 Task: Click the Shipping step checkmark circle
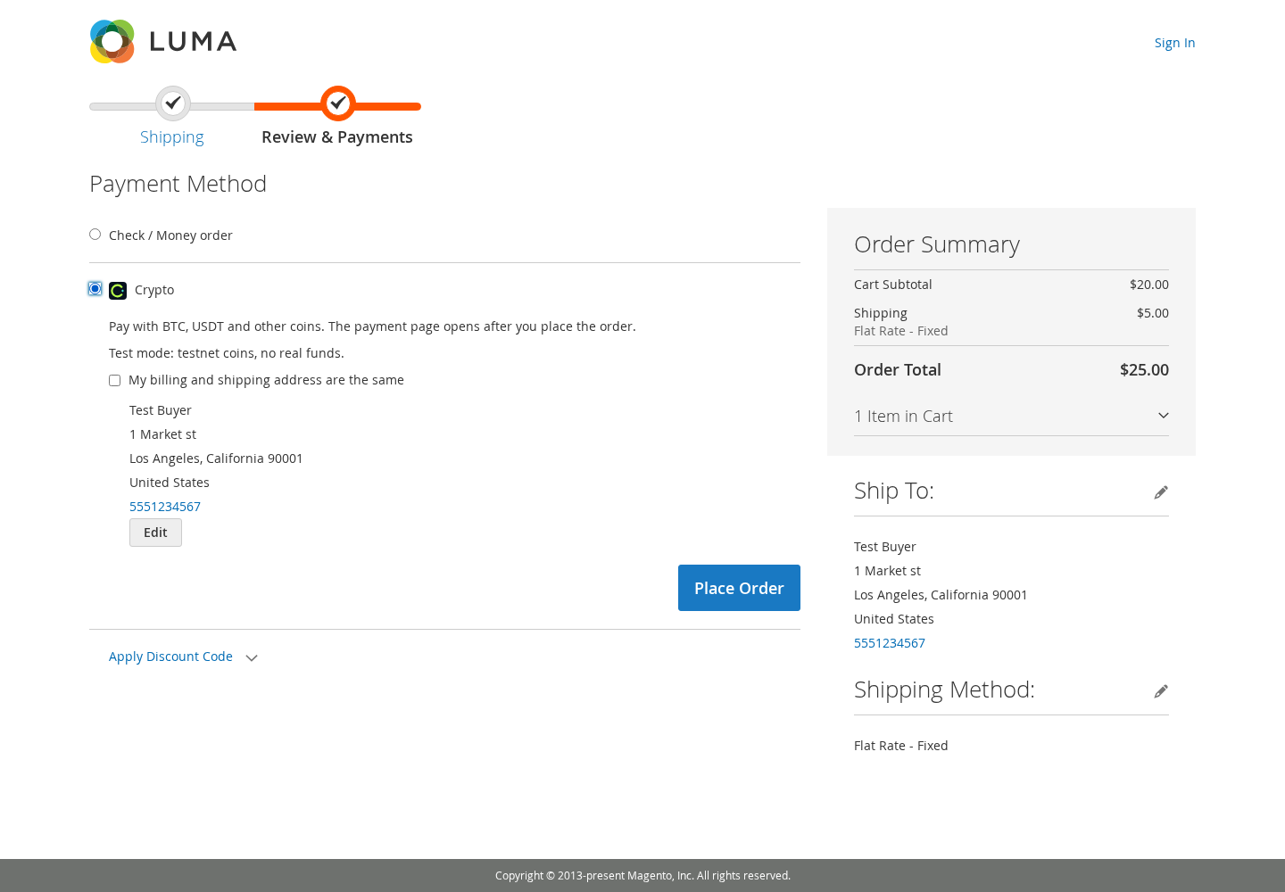pos(173,103)
